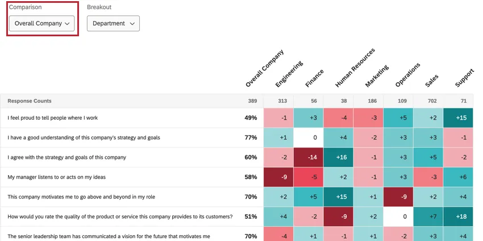
Task: Select the -9 Operations motivation cell
Action: 398,197
